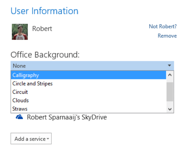Click the Remove account link
194x147 pixels.
[x=167, y=36]
